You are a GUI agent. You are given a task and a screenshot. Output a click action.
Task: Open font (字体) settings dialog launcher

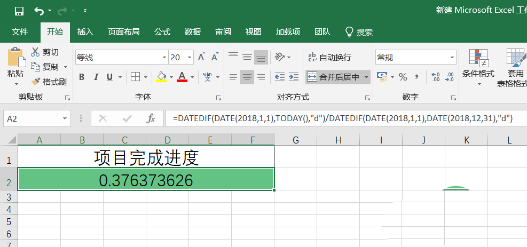(219, 98)
